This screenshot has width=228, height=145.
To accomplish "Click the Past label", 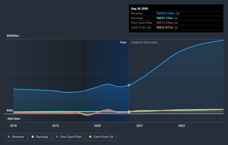I will [123, 42].
